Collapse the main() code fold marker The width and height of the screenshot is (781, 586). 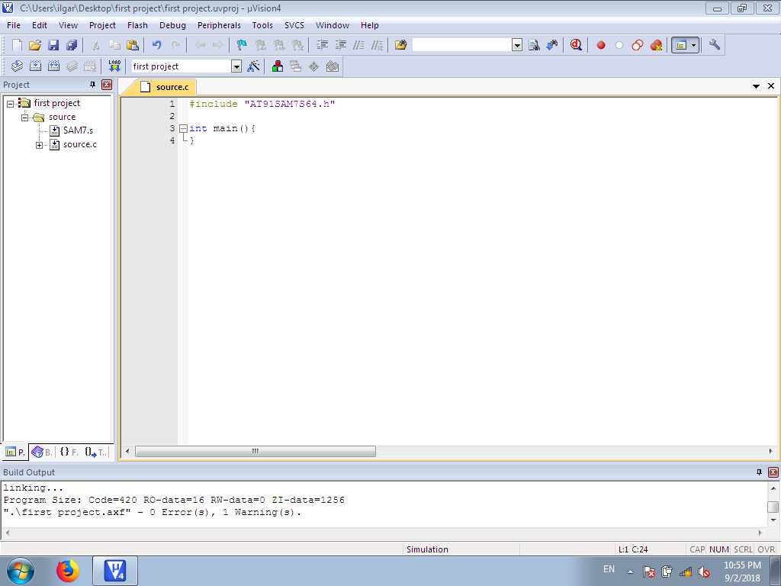tap(183, 128)
